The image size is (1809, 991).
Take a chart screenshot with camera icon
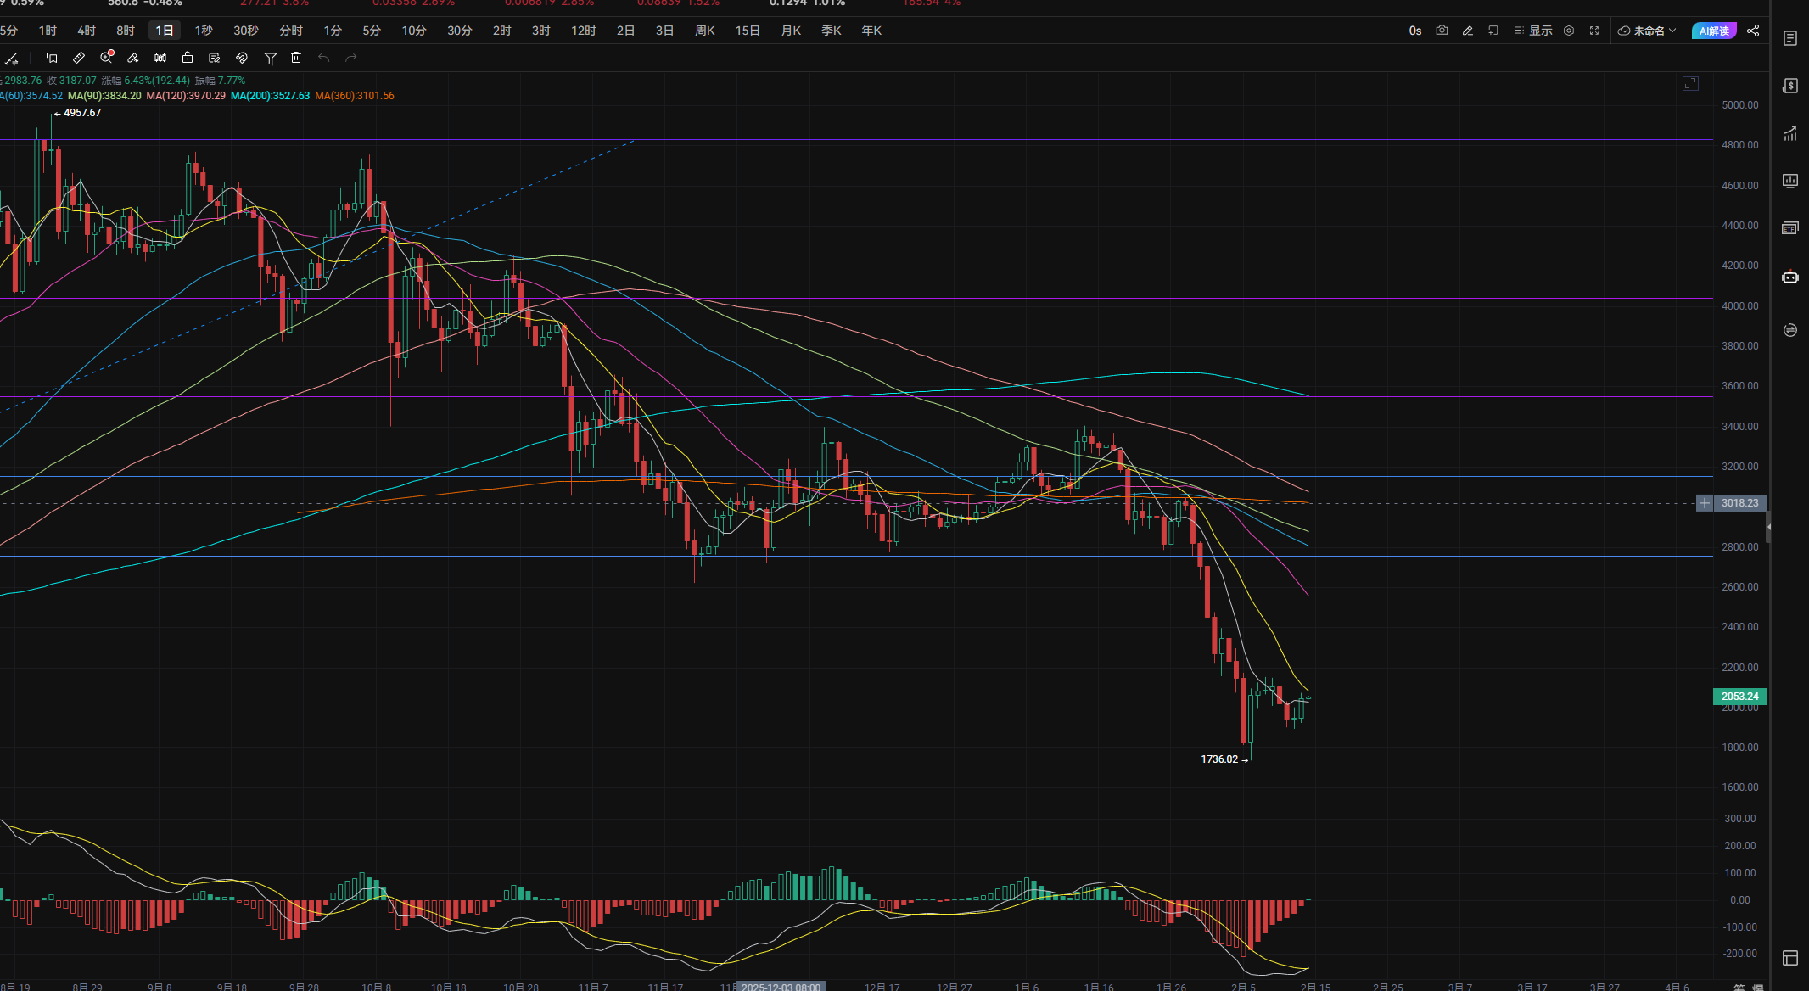1442,31
